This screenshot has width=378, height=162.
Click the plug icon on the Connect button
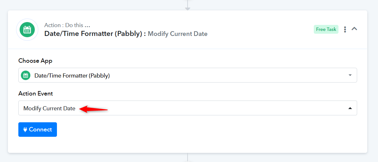(25, 130)
